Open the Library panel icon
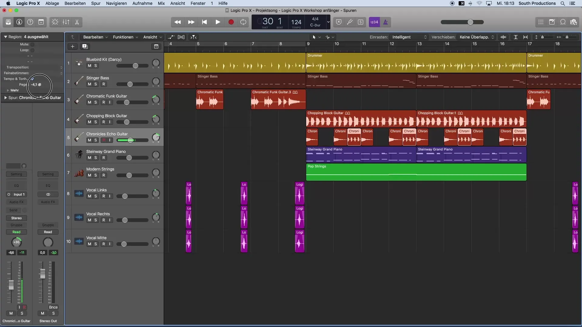Viewport: 582px width, 327px height. coord(8,22)
